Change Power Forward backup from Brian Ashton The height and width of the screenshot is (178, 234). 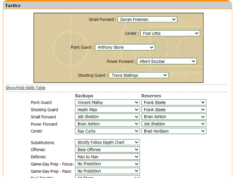tap(108, 124)
